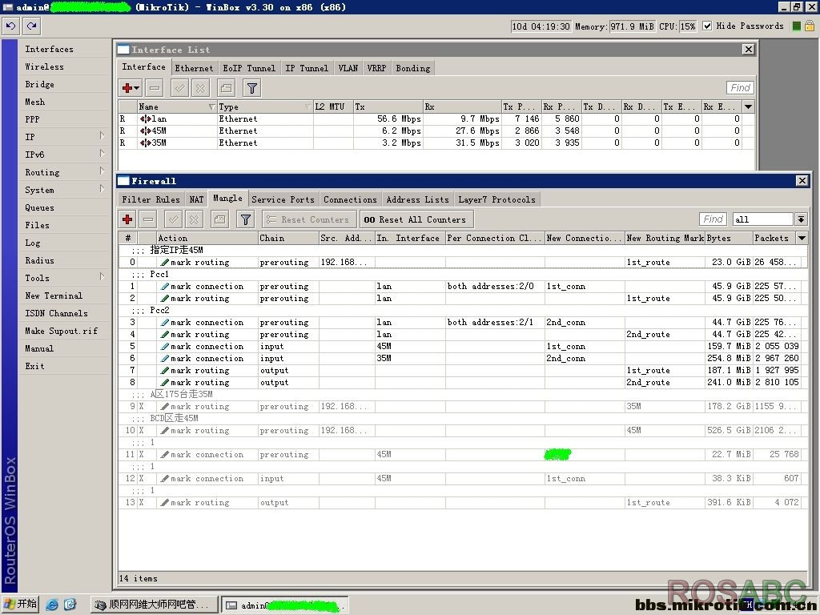
Task: Switch to the NAT tab
Action: [196, 199]
